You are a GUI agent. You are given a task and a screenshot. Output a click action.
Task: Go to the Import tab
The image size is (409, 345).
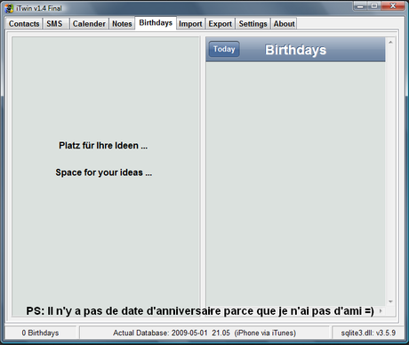190,24
